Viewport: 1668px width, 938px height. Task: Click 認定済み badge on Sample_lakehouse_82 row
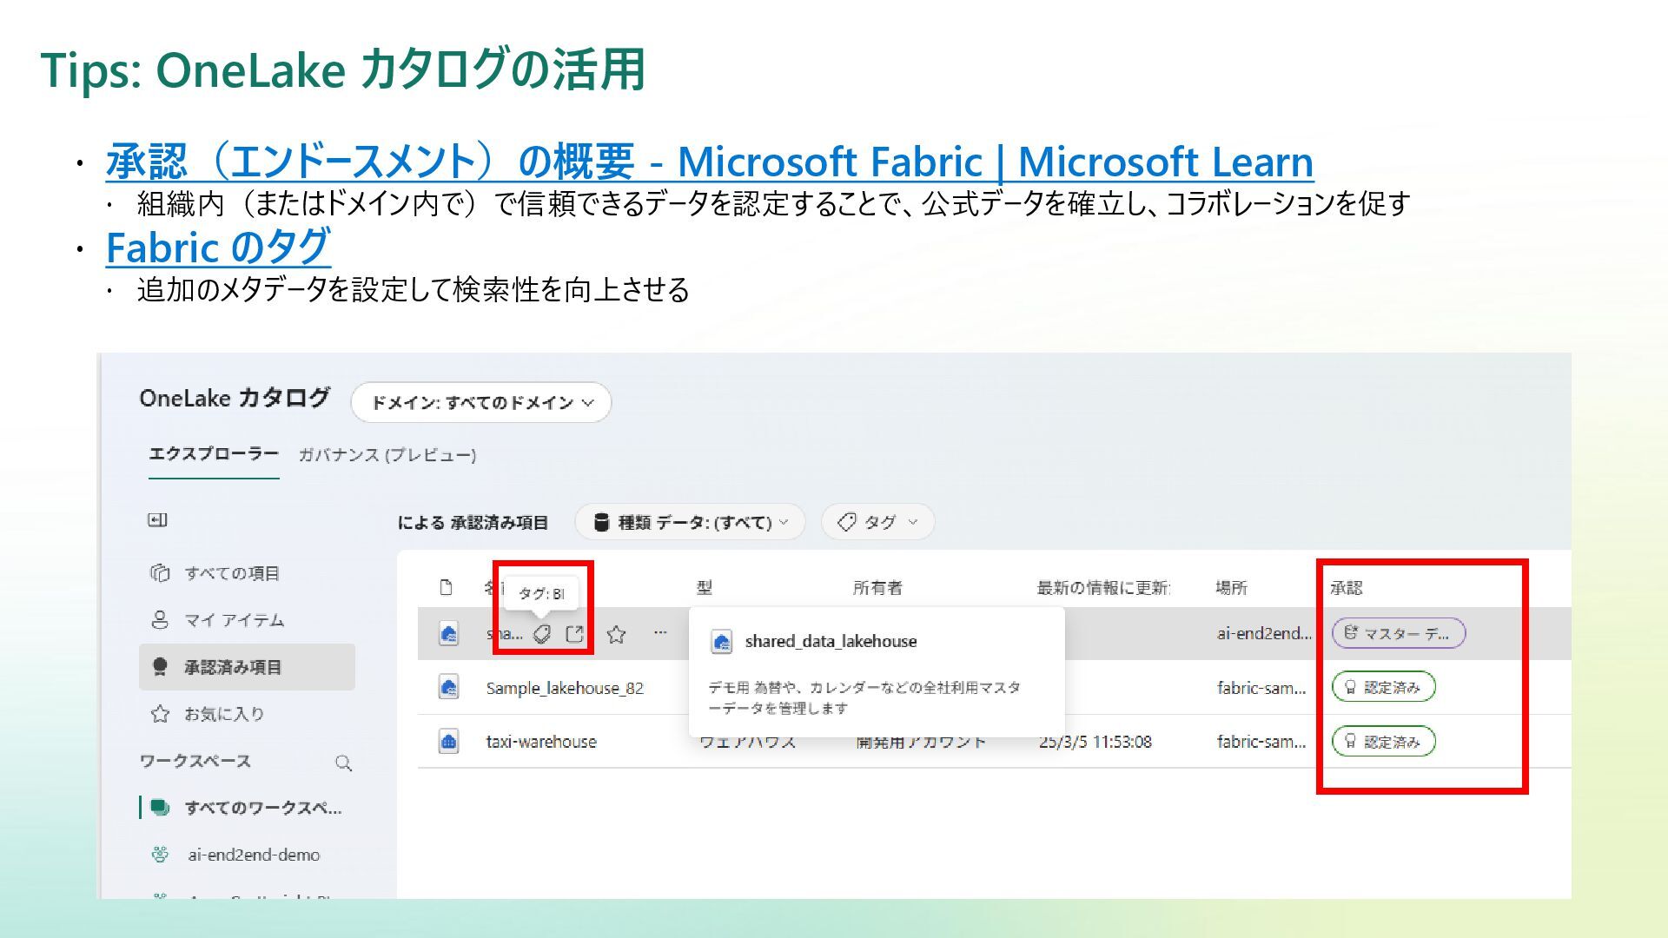1384,687
